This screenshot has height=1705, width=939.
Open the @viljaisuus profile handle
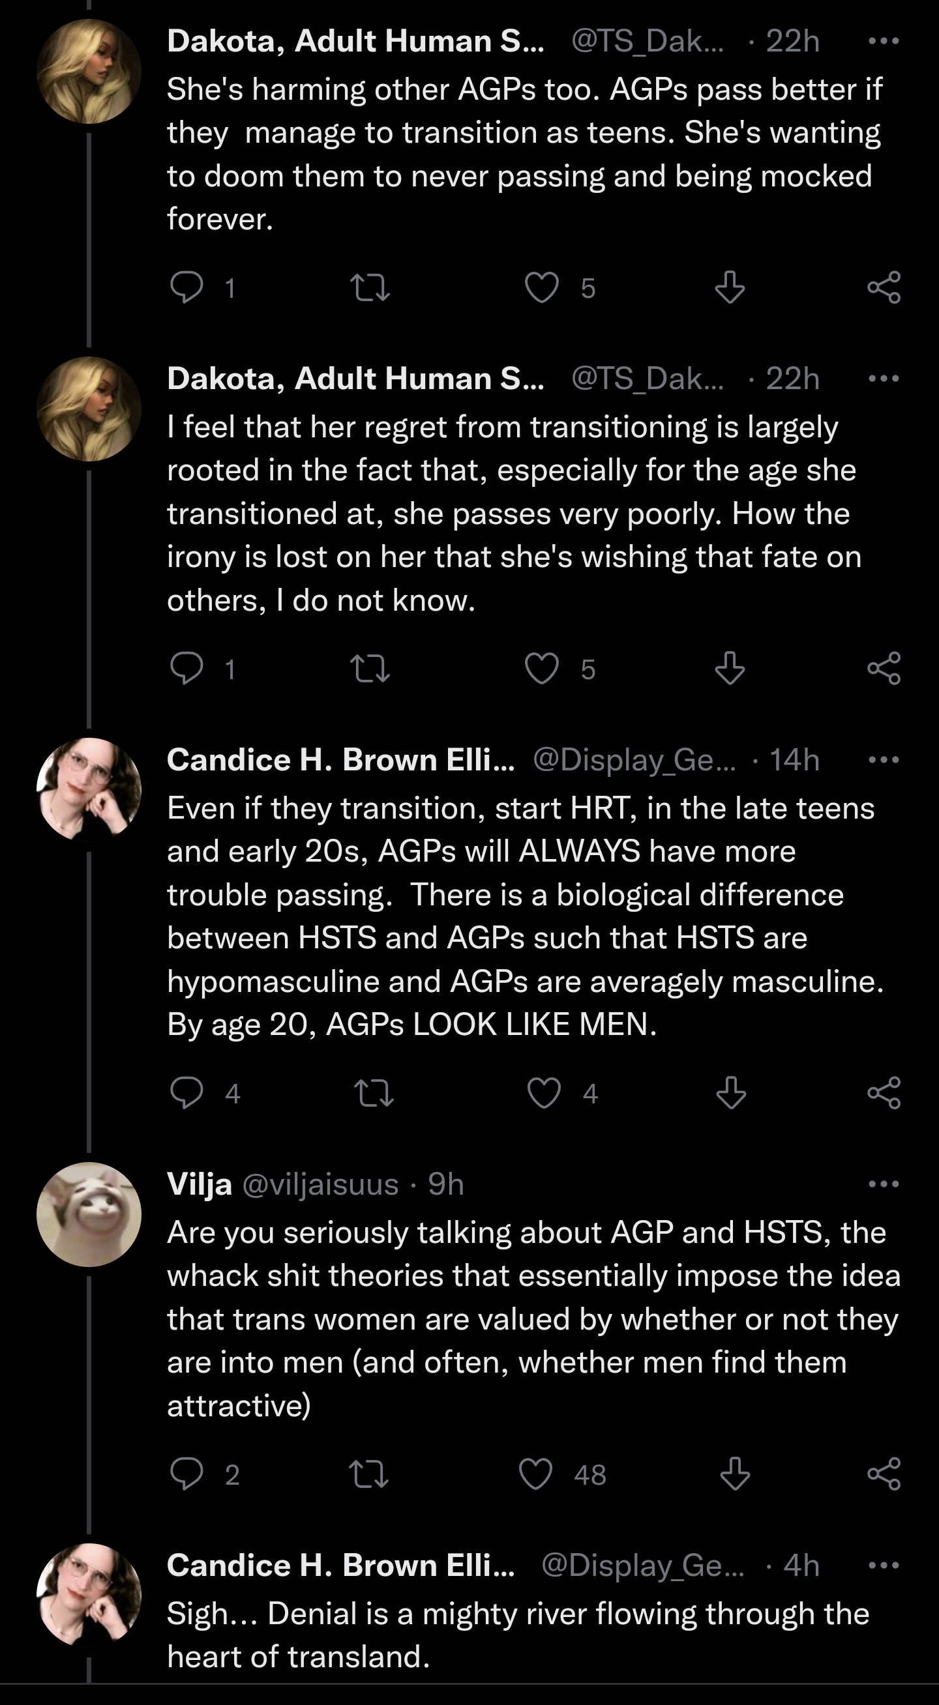click(x=321, y=1184)
